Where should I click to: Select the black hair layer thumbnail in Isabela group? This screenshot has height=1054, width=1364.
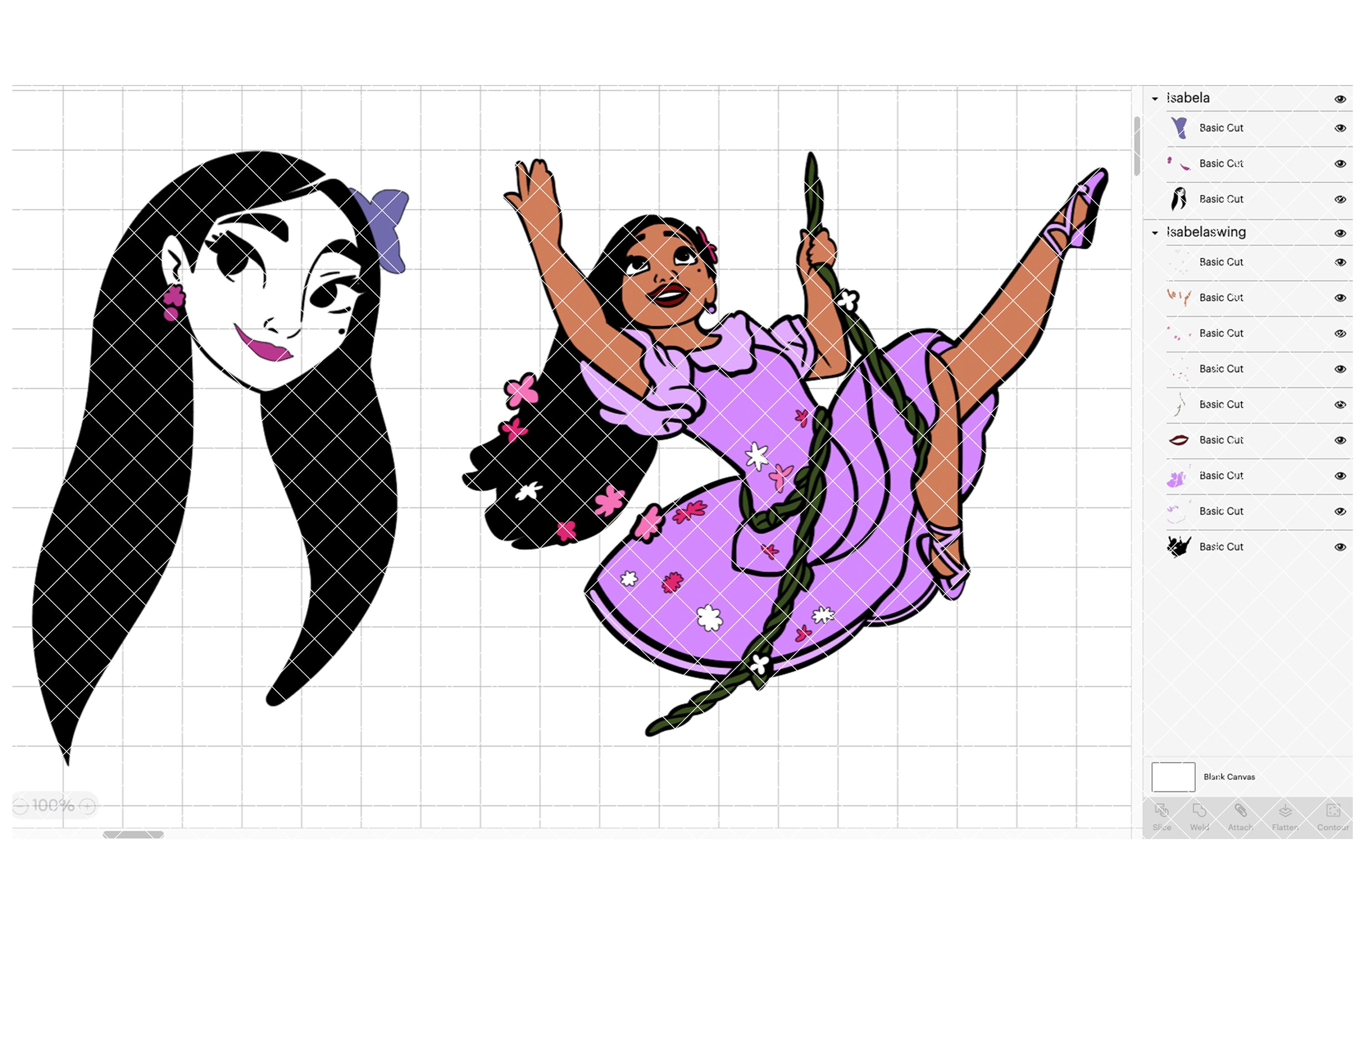[1178, 199]
